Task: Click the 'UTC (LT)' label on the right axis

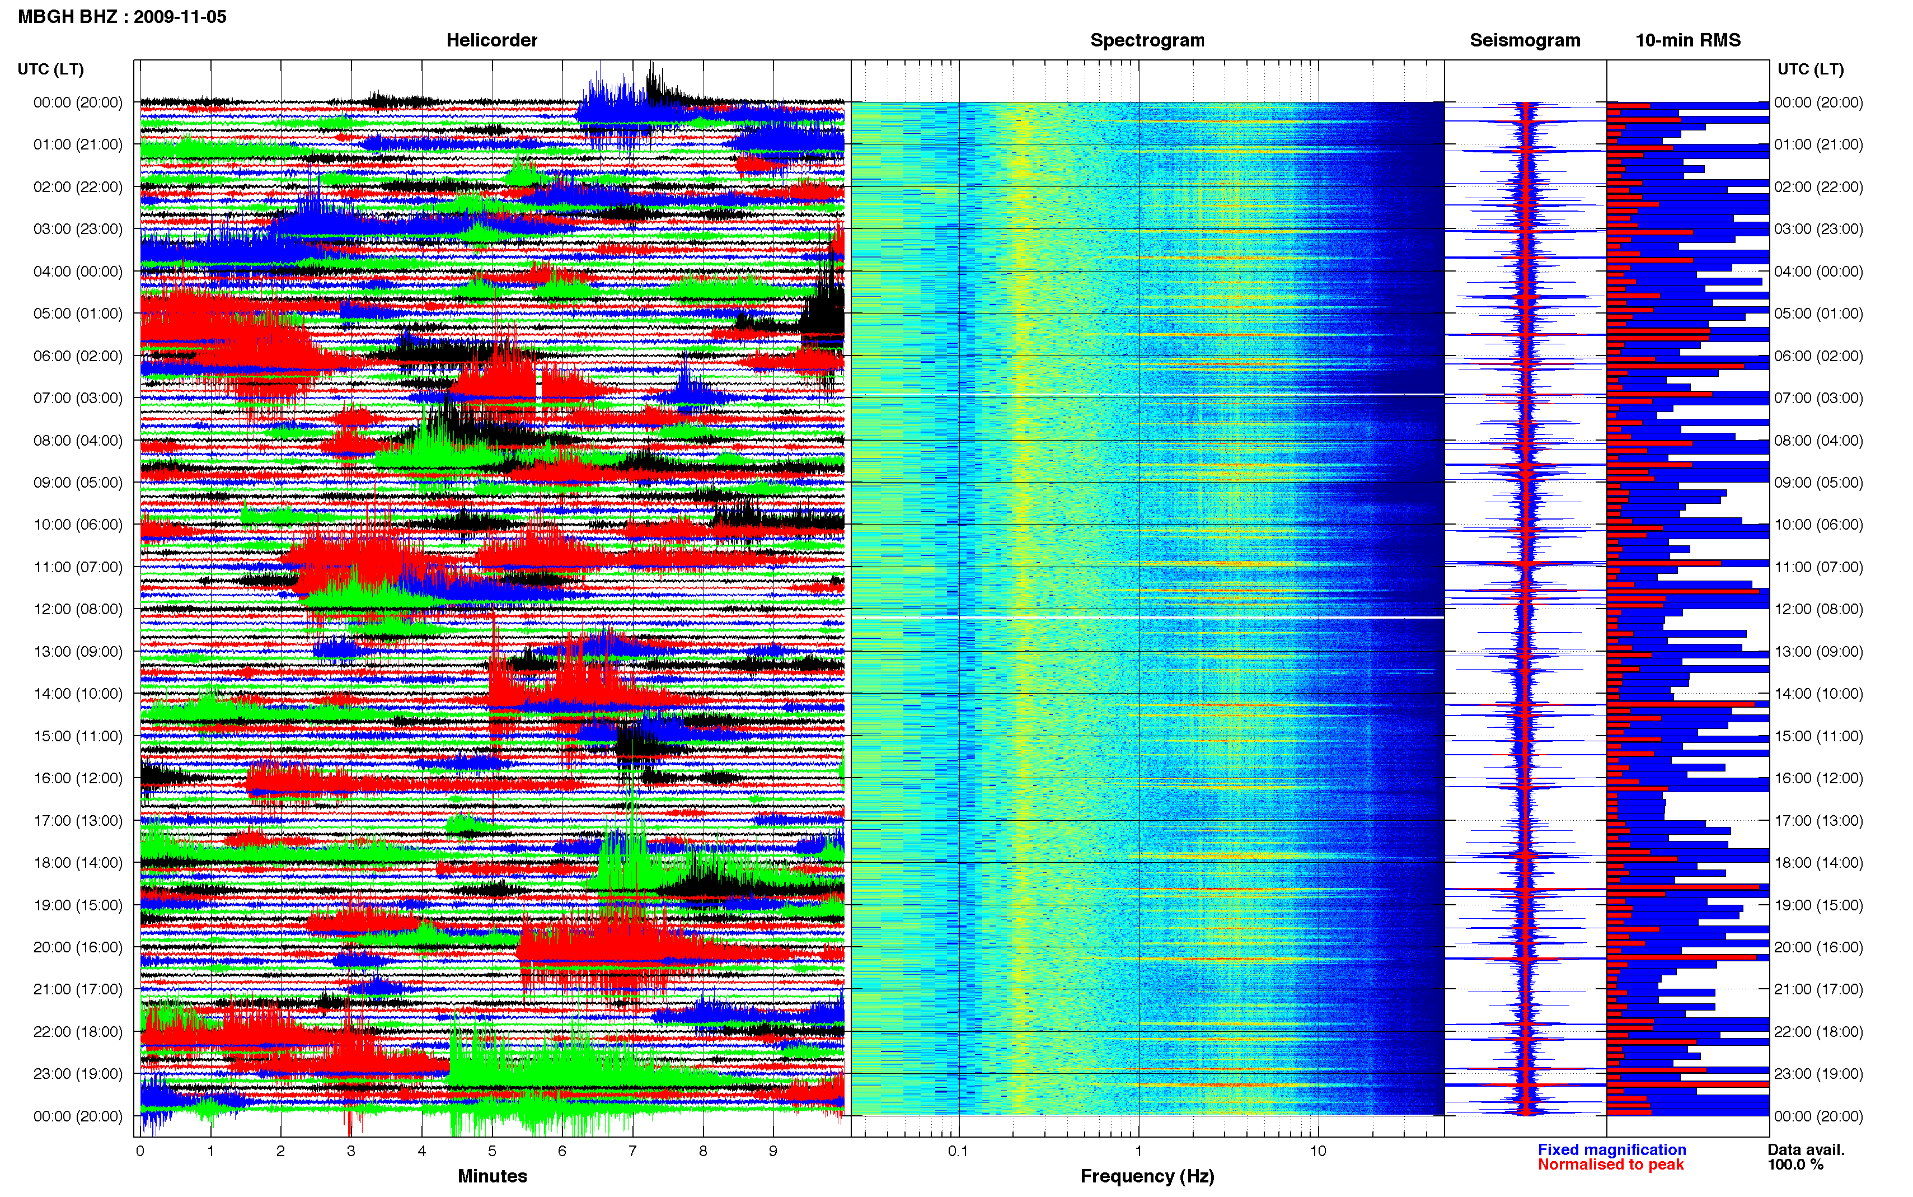Action: click(1810, 69)
